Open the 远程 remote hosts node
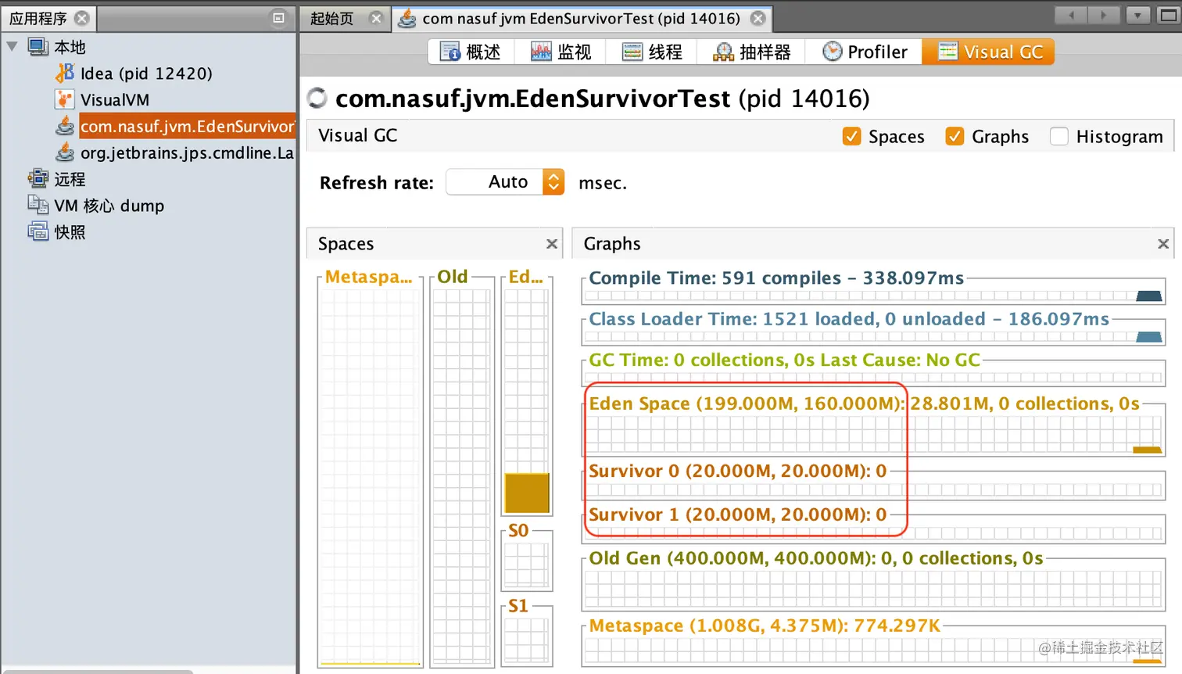Image resolution: width=1182 pixels, height=674 pixels. 70,179
